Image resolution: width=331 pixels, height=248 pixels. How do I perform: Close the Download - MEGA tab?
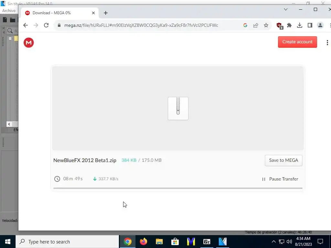point(93,13)
